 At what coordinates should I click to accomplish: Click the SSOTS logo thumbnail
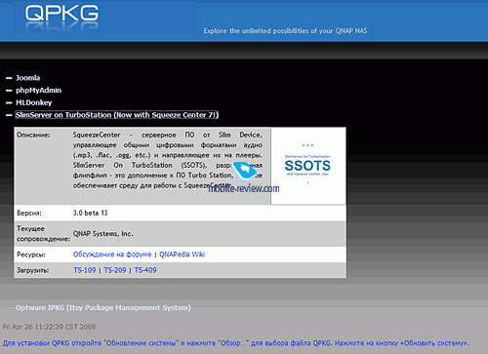307,166
